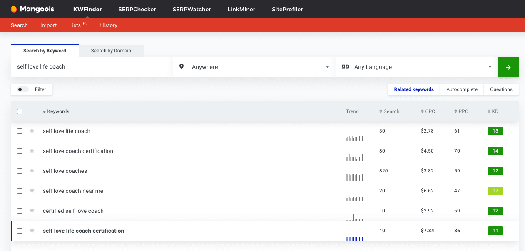
Task: Tick checkbox for 'self love life coach certification'
Action: click(x=20, y=231)
